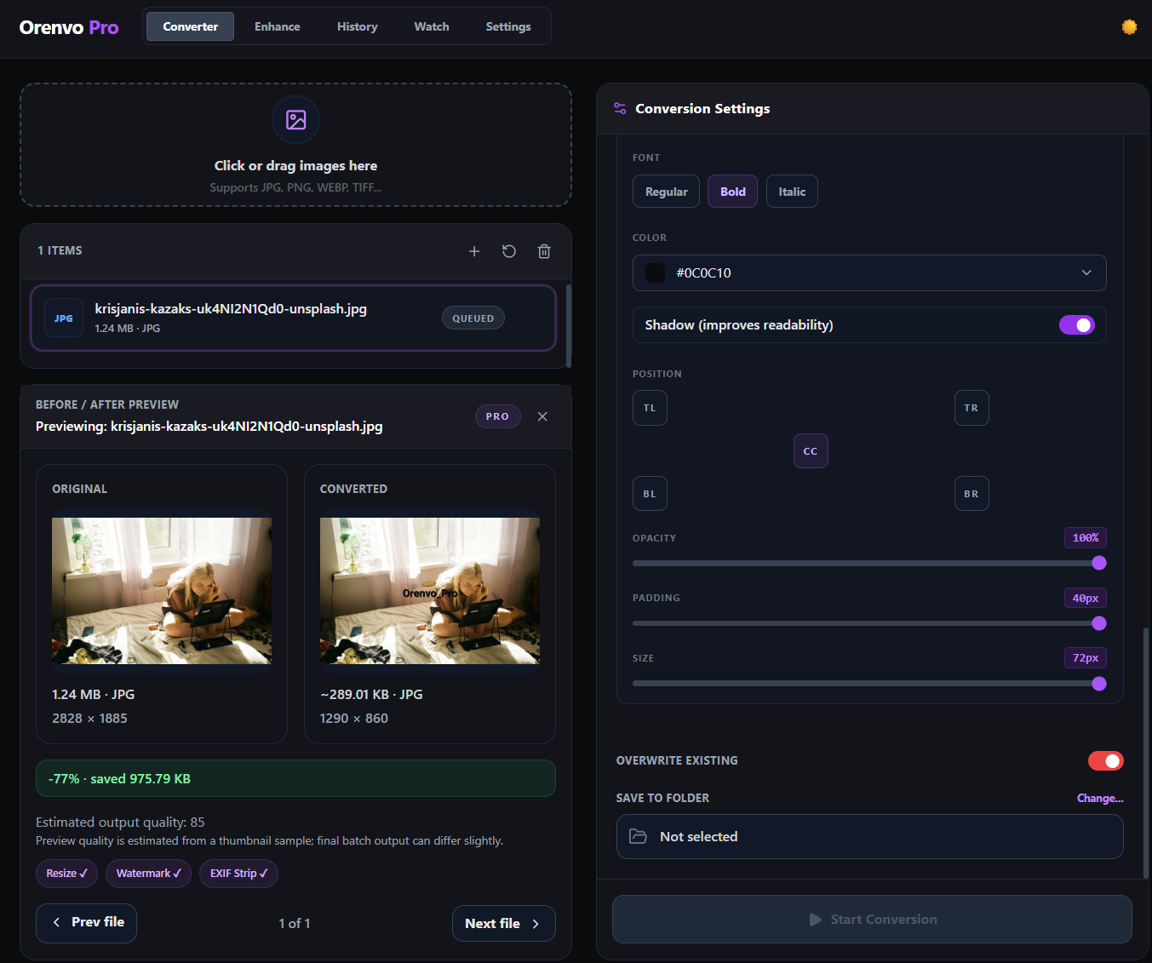The width and height of the screenshot is (1152, 963).
Task: Click the Size slider handle
Action: 1099,684
